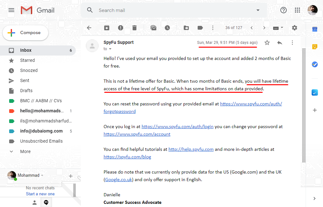This screenshot has height=207, width=323.
Task: Open Unsubscribed Emails label
Action: (x=38, y=141)
